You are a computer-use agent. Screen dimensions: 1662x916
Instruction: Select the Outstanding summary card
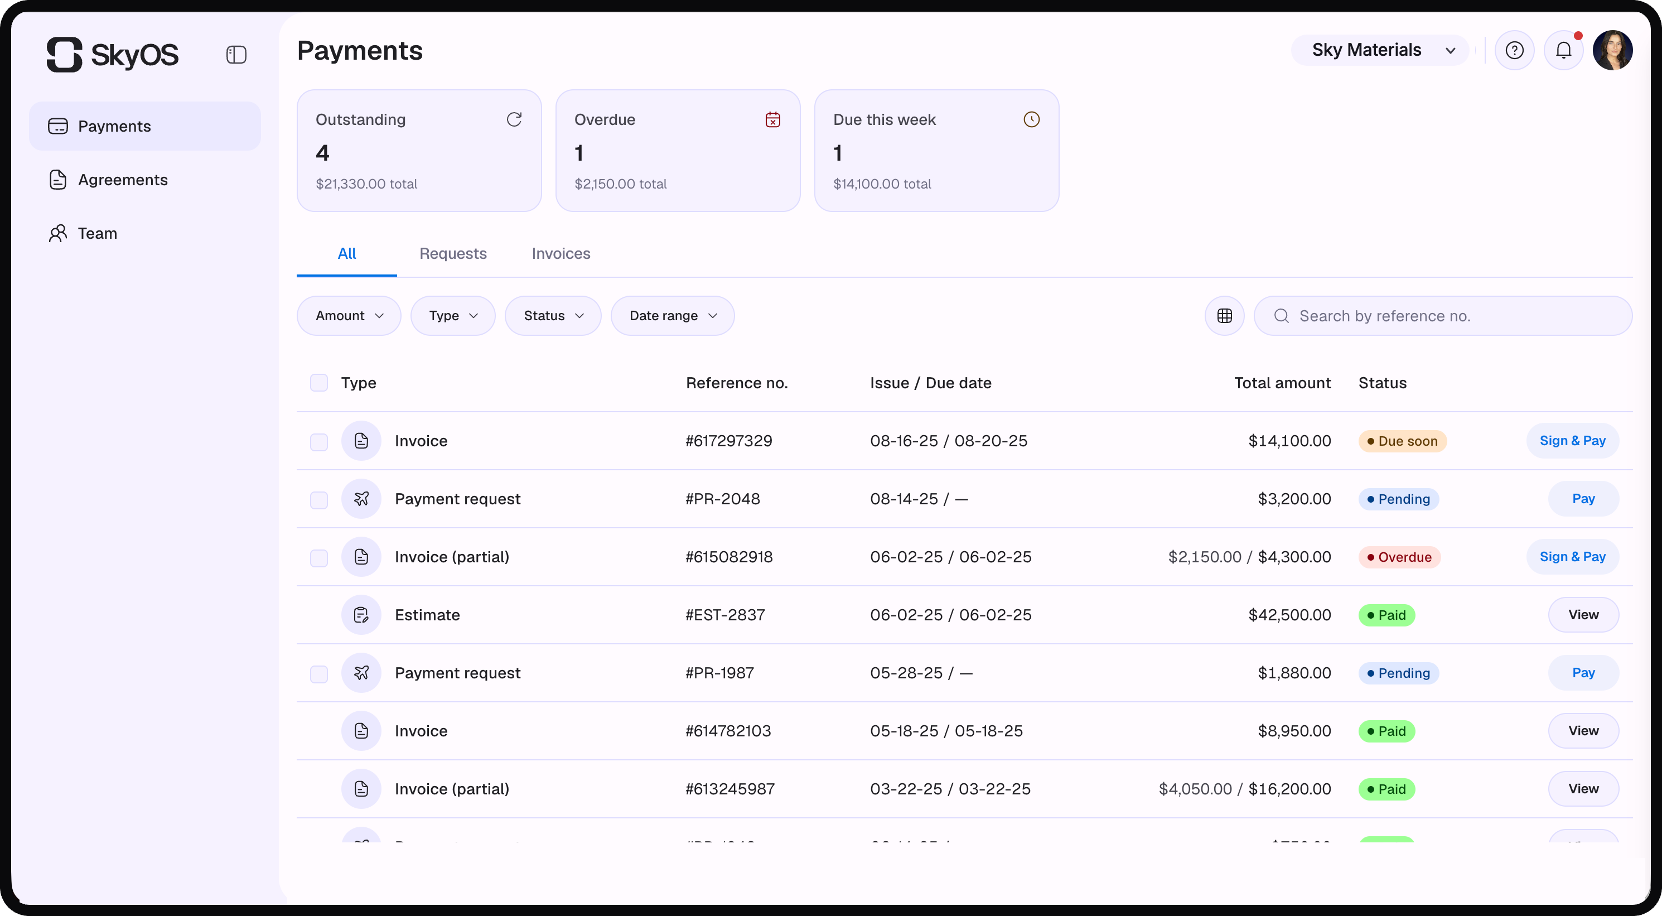[x=419, y=151]
